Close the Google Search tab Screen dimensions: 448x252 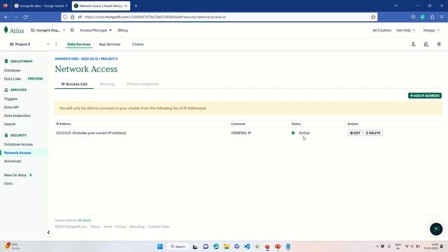tap(66, 6)
